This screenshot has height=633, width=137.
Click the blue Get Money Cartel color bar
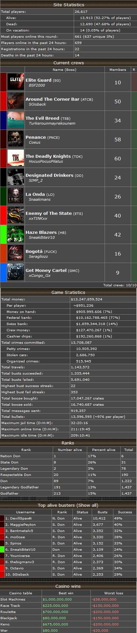pyautogui.click(x=3, y=273)
